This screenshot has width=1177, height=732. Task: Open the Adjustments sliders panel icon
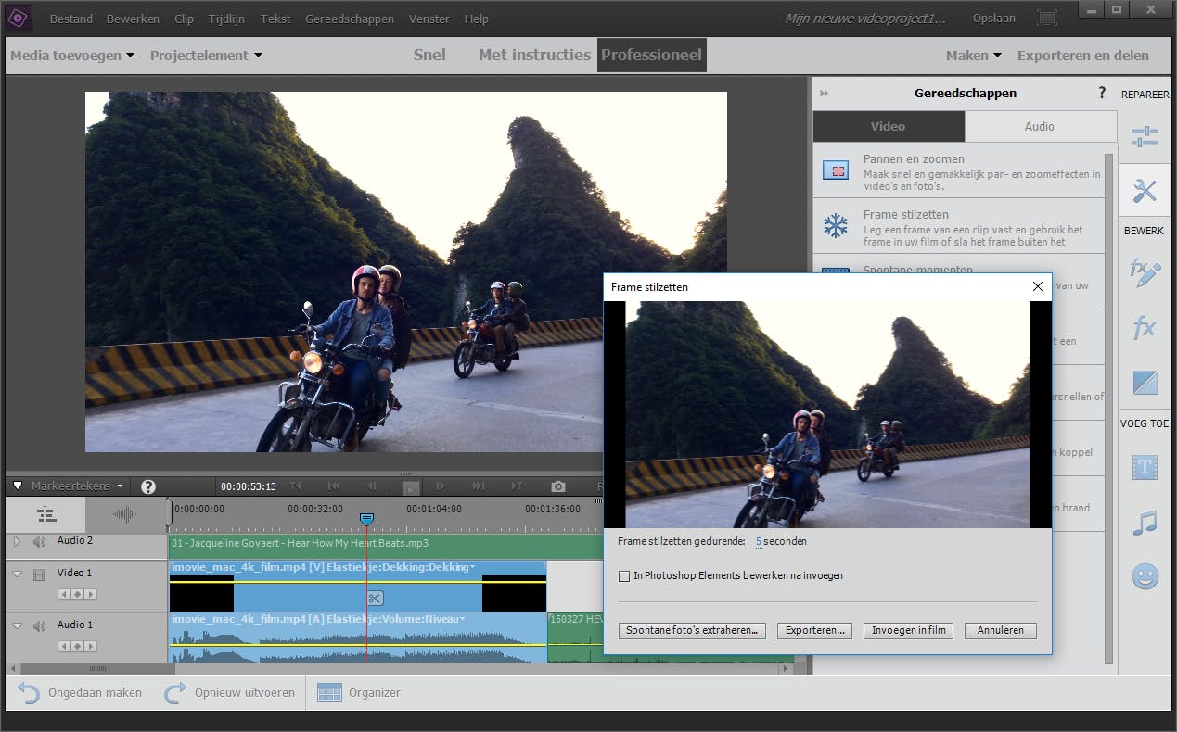coord(1145,137)
